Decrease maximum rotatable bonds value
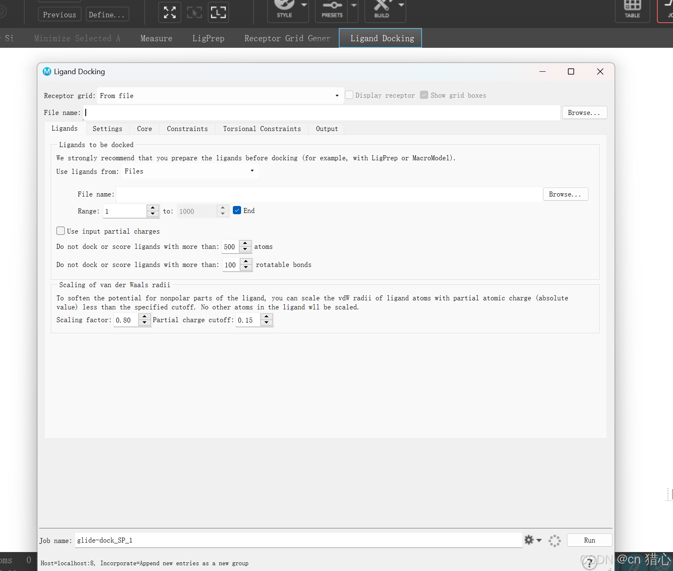673x571 pixels. 246,267
